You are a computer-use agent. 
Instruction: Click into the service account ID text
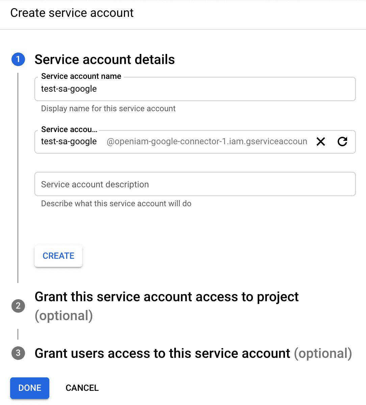[x=69, y=142]
